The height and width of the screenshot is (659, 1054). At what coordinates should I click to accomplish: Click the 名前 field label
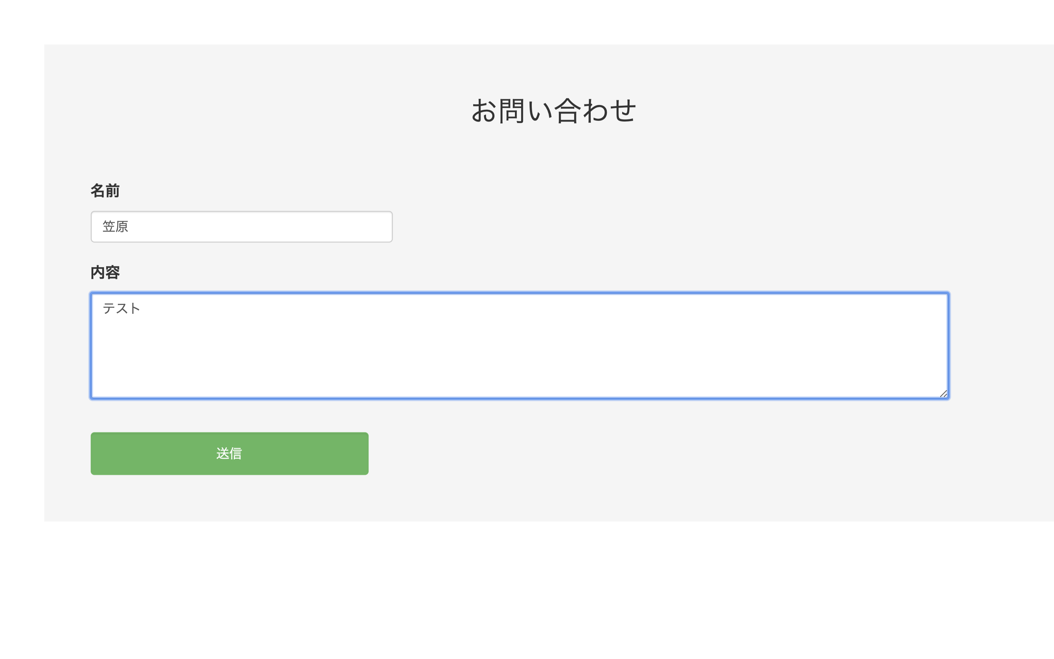click(x=105, y=191)
